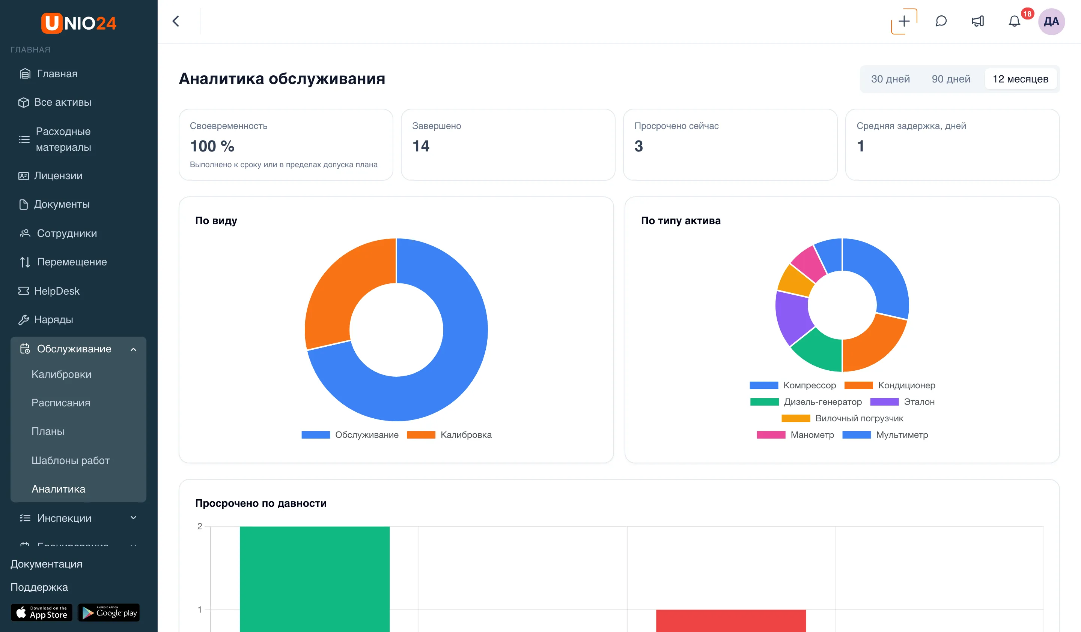
Task: Open Все активы cube icon
Action: [x=23, y=102]
